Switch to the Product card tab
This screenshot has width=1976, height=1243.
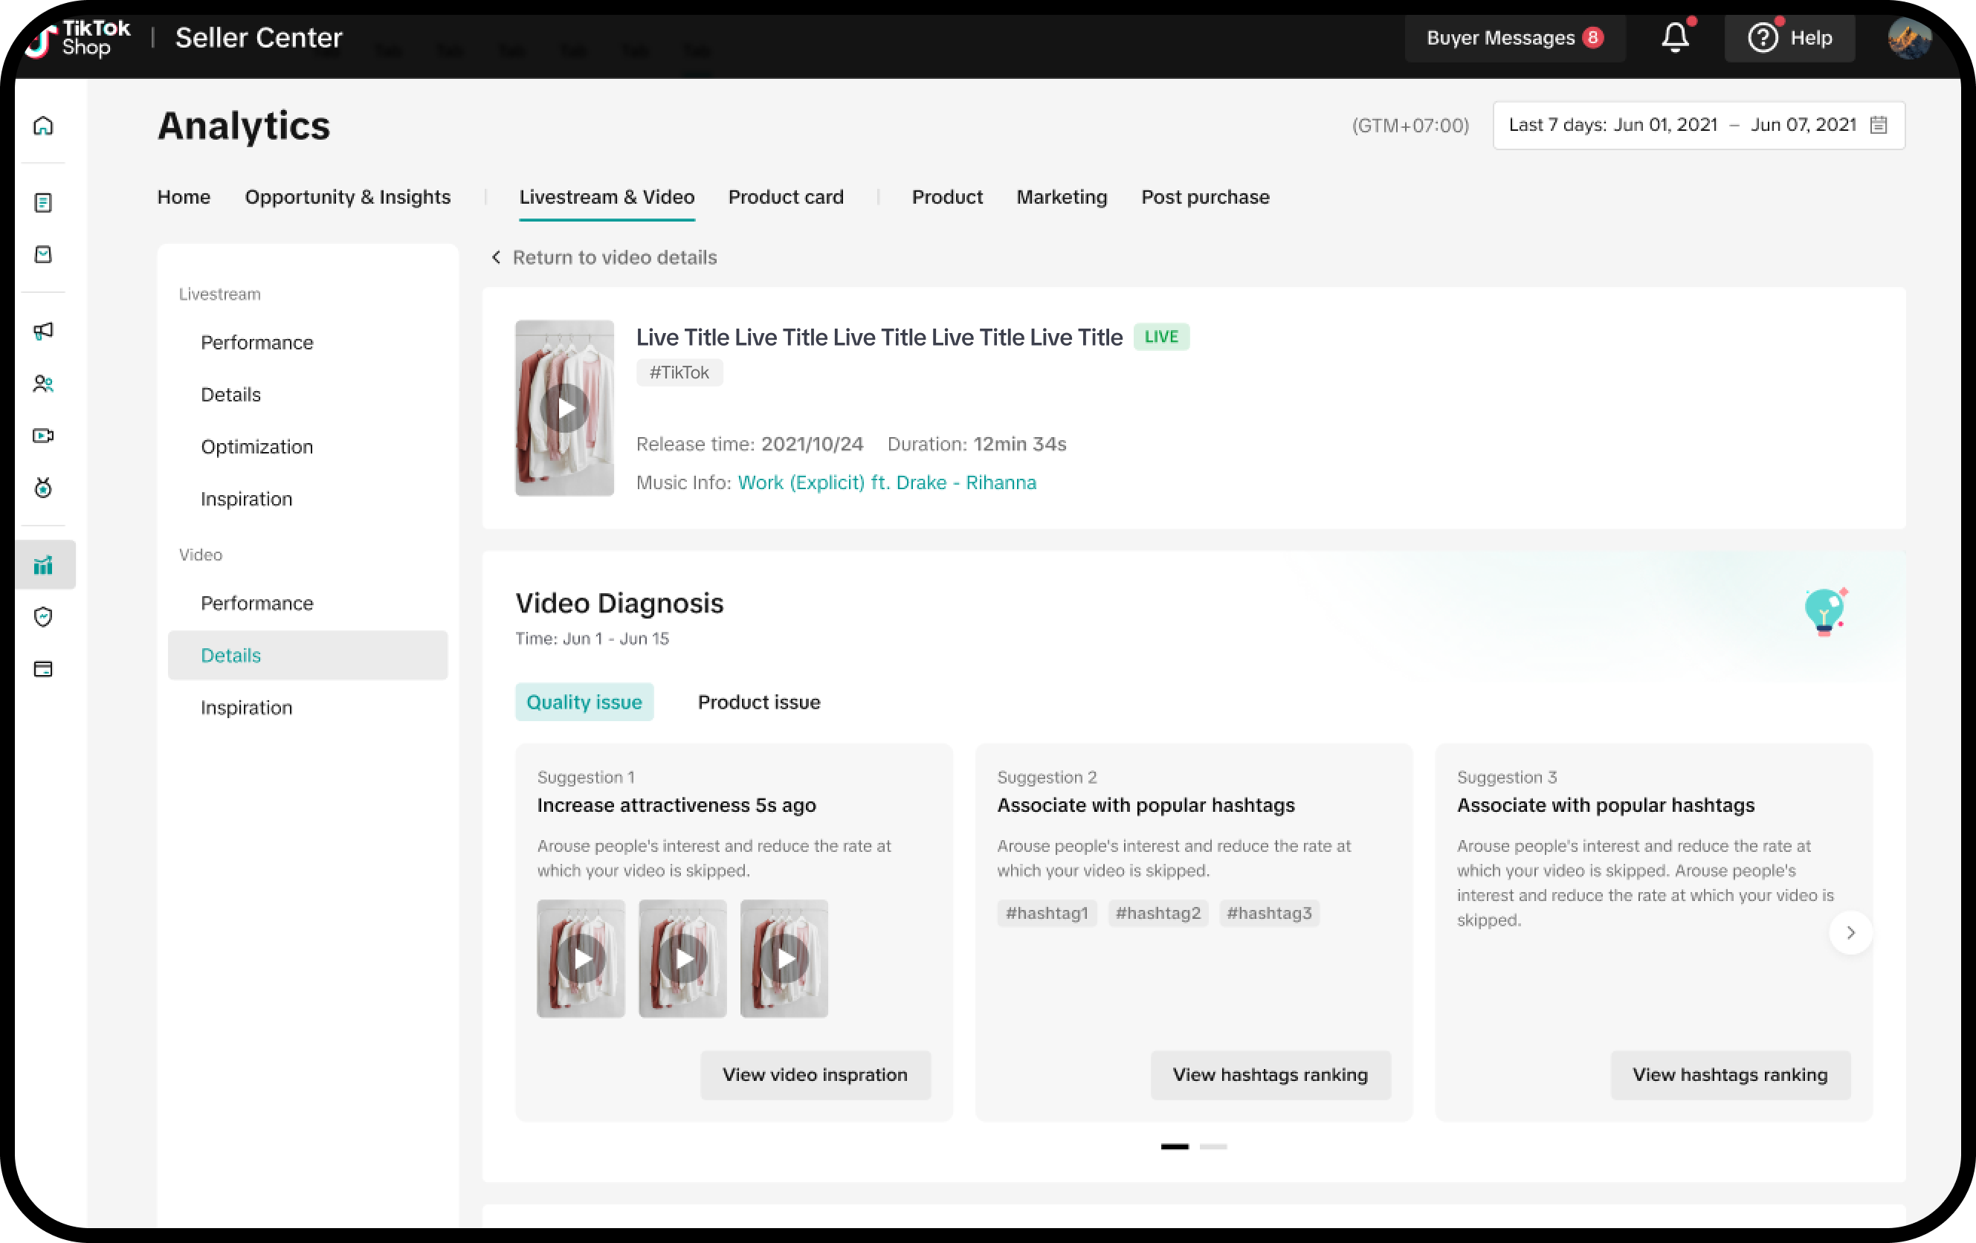tap(785, 197)
